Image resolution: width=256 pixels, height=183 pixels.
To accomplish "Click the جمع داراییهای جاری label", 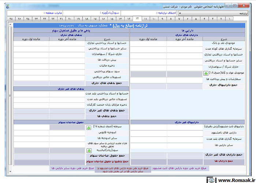I will pyautogui.click(x=223, y=85).
